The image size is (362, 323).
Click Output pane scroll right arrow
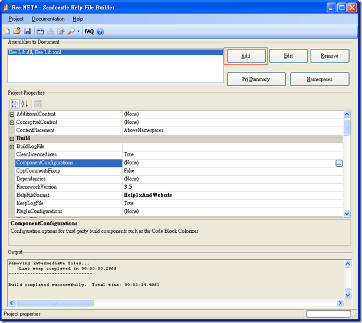pos(340,303)
